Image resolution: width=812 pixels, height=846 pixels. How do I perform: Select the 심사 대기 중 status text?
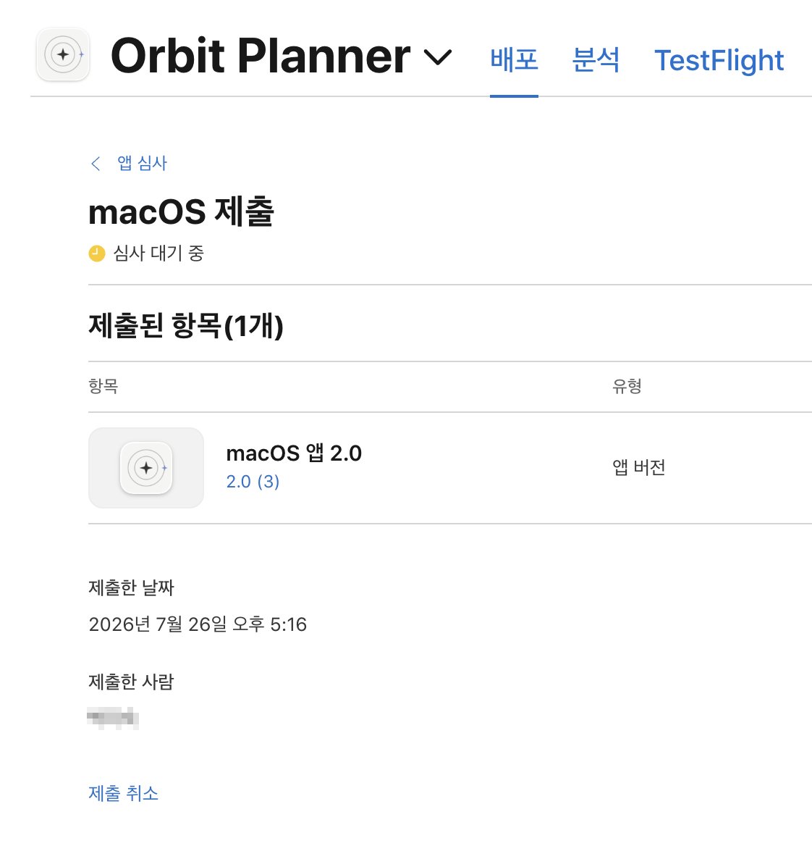(158, 253)
